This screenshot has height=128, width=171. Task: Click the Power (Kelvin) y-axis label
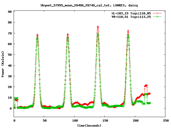3,64
